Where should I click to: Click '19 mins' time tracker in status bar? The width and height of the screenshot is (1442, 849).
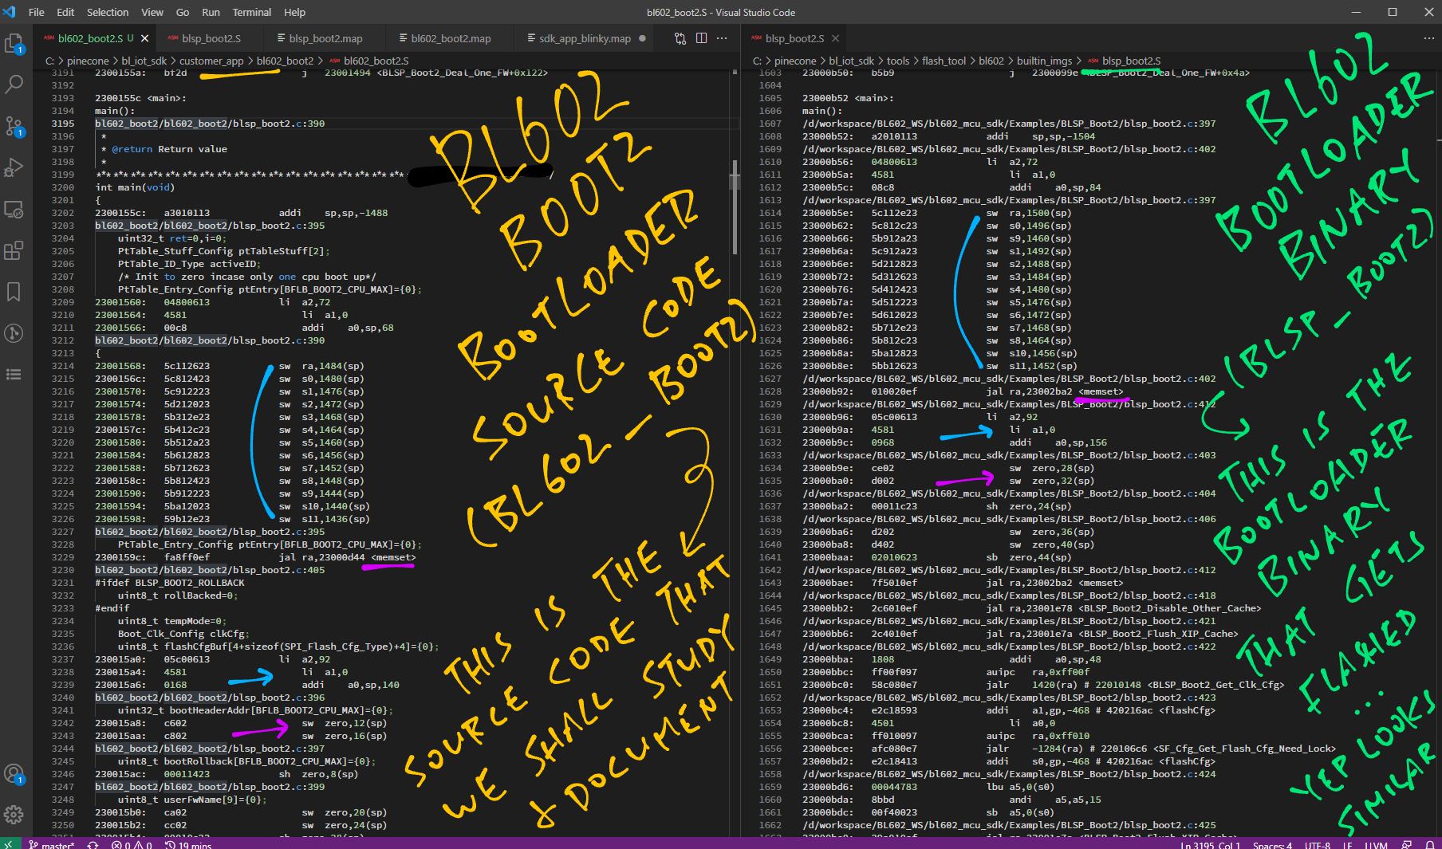tap(188, 845)
